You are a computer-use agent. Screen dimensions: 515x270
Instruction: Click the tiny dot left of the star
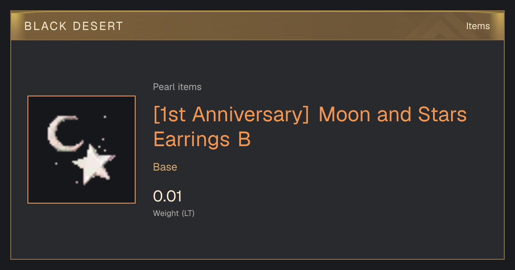pyautogui.click(x=56, y=163)
